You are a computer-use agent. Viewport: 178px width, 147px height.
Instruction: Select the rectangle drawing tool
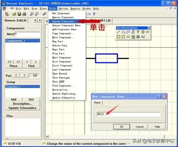pyautogui.click(x=118, y=37)
